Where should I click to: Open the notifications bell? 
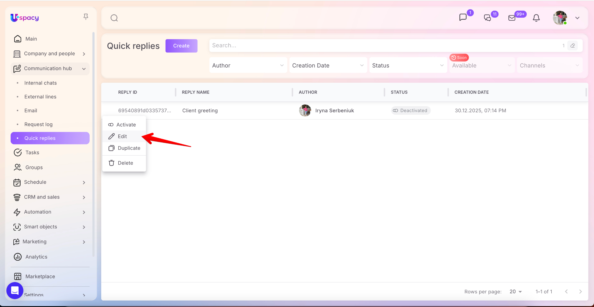tap(536, 18)
